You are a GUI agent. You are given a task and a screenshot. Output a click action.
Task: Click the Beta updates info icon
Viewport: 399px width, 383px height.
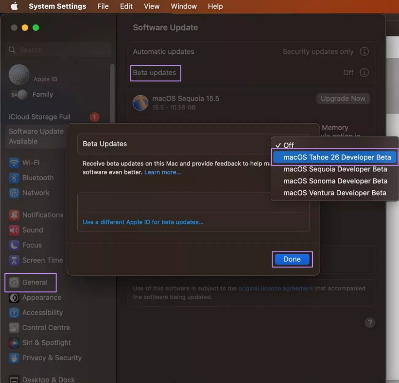coord(364,73)
